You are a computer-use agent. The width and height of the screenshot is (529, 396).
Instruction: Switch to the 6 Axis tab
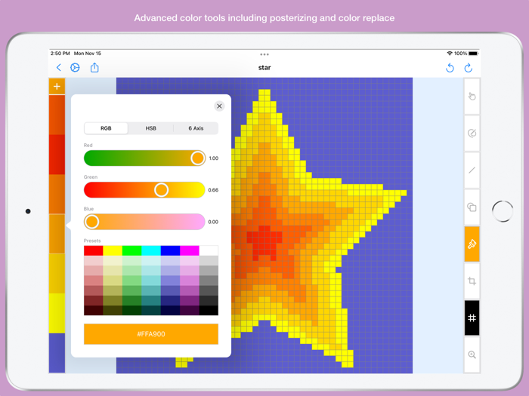click(x=196, y=128)
